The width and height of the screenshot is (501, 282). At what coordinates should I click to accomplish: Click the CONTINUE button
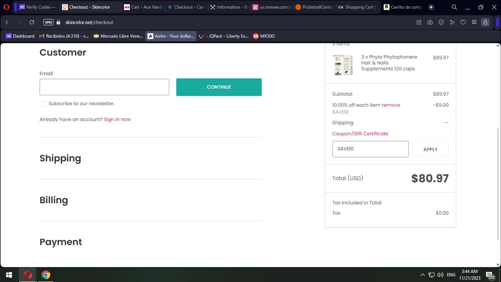[x=219, y=87]
